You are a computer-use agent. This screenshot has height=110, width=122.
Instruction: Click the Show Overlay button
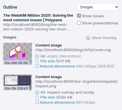[101, 38]
